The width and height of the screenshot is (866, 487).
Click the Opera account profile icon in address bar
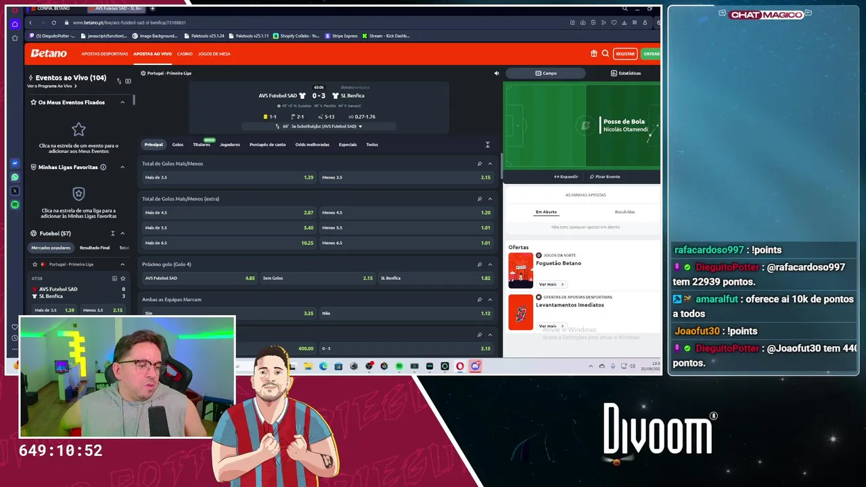645,22
